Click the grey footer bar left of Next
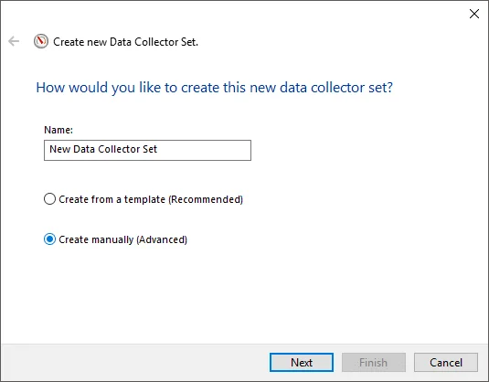 point(134,363)
